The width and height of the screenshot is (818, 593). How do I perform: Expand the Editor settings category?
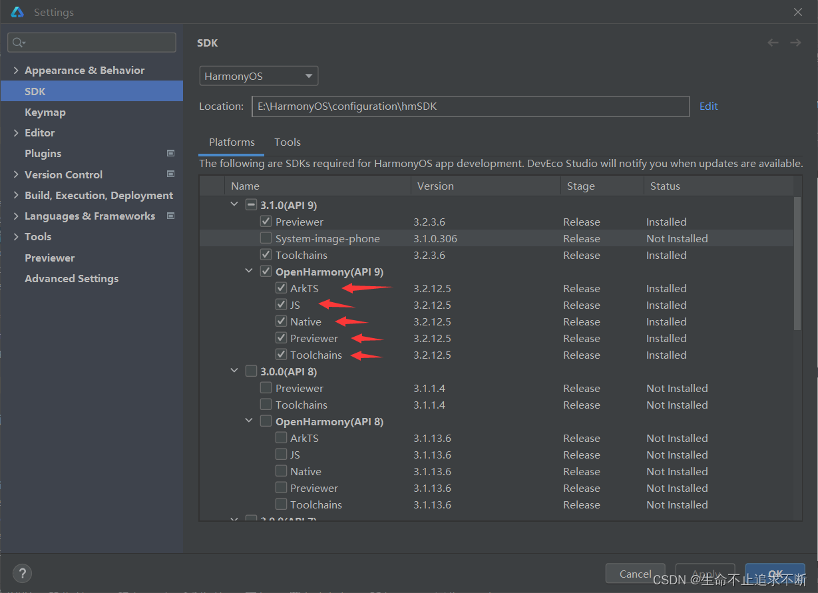coord(16,133)
